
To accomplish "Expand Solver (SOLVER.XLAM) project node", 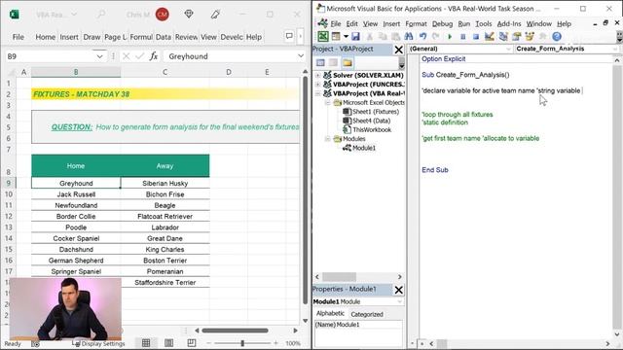I will (317, 75).
